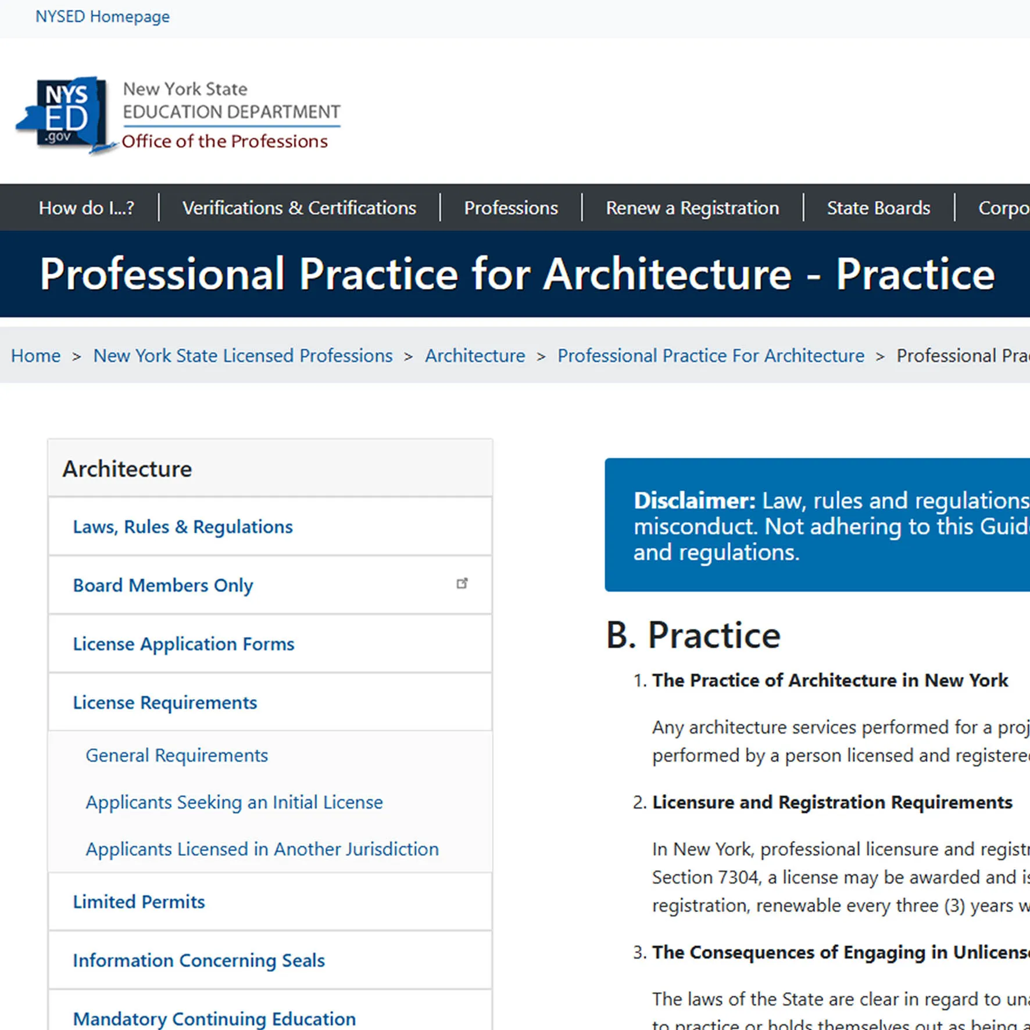Image resolution: width=1030 pixels, height=1030 pixels.
Task: Open Architecture breadcrumb link
Action: (x=475, y=356)
